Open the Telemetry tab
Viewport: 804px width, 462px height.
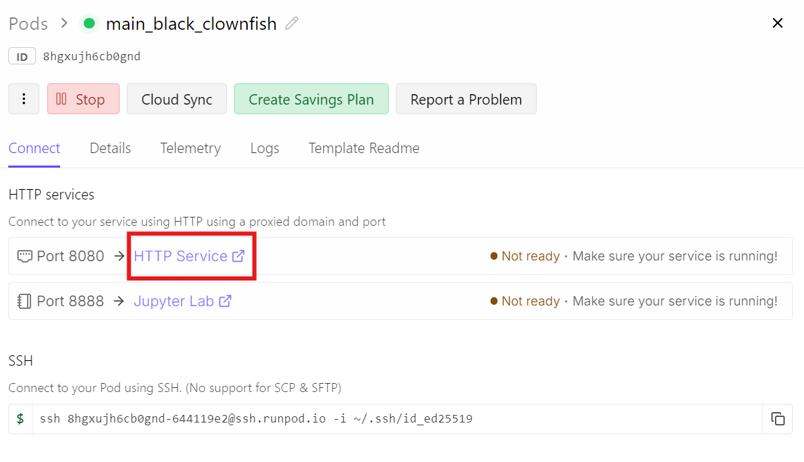pyautogui.click(x=190, y=148)
